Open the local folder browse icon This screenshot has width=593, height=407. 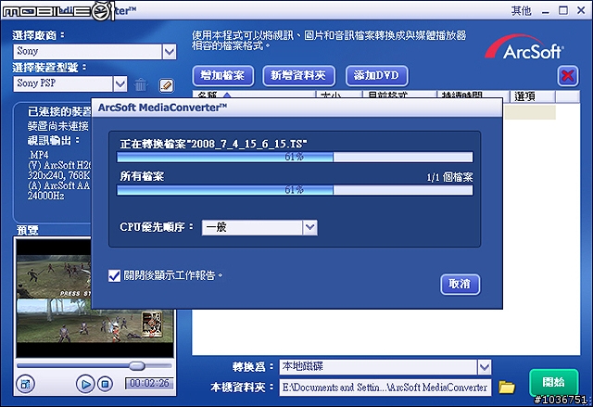(x=507, y=387)
